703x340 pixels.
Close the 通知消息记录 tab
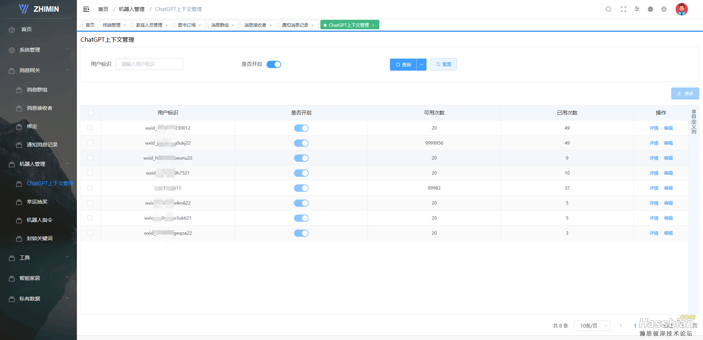point(312,25)
